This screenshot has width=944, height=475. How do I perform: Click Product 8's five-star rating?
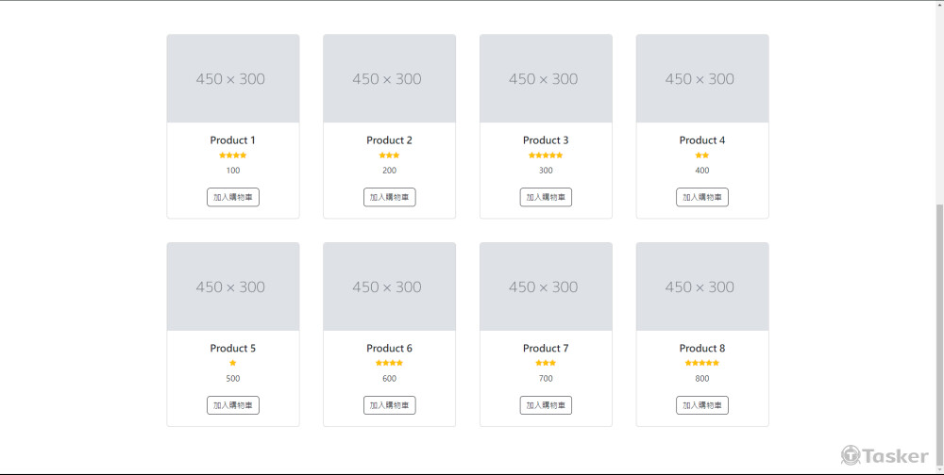click(701, 363)
